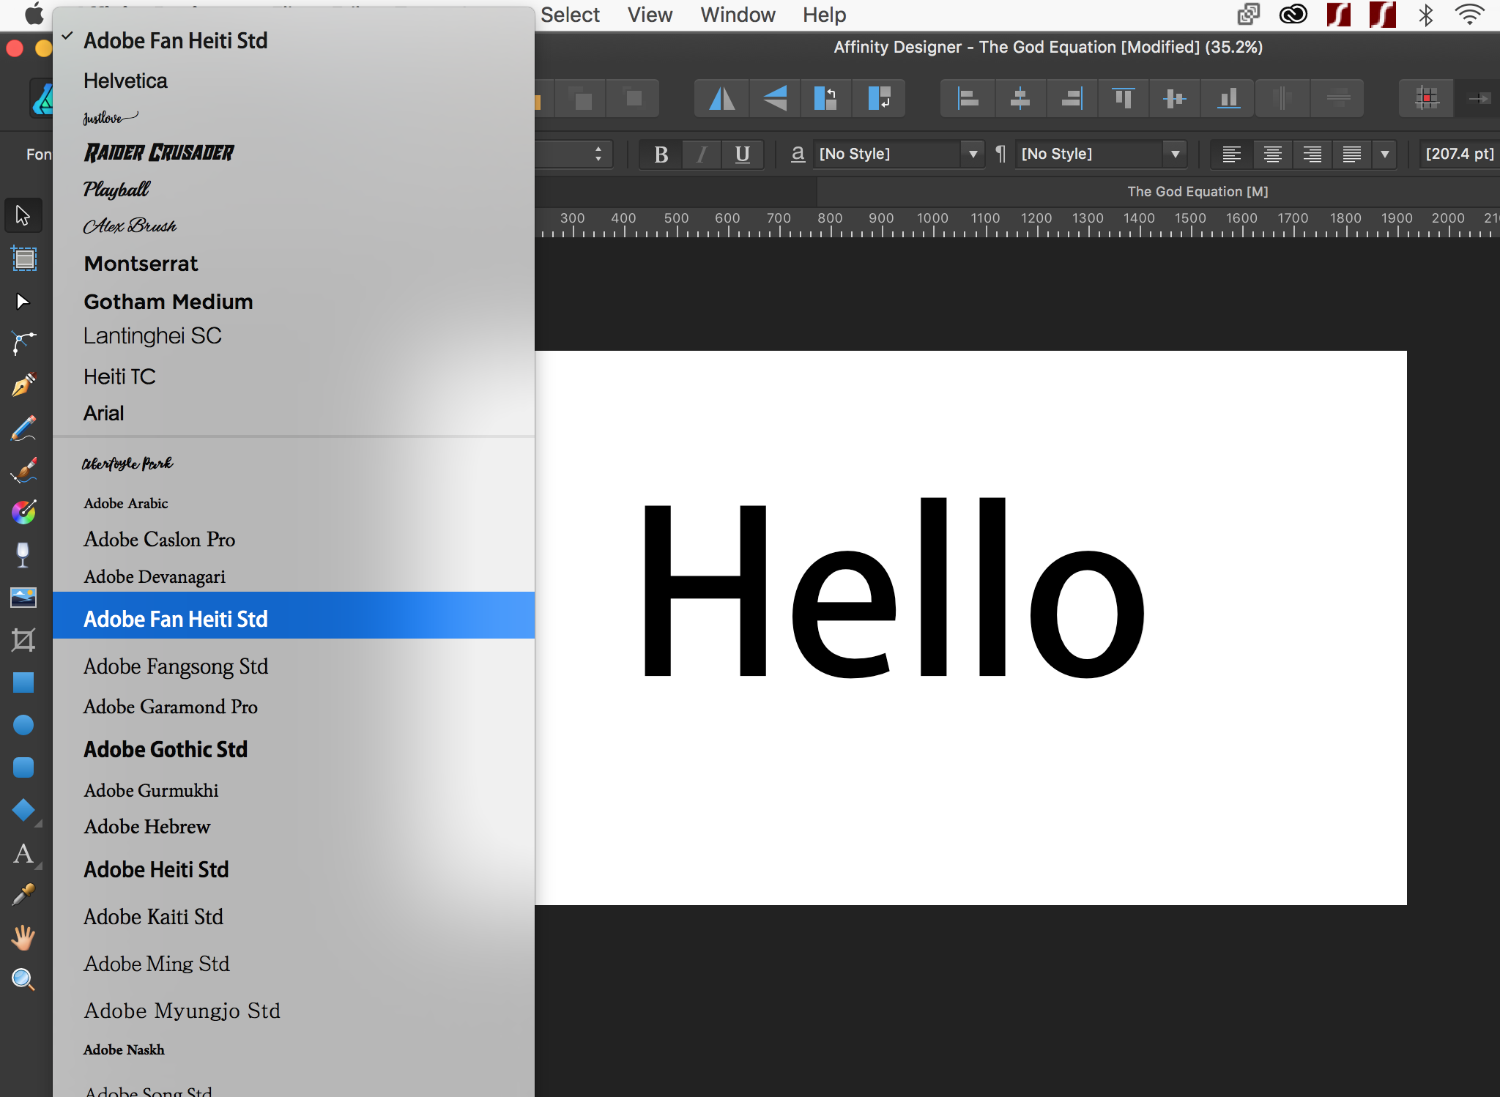Toggle the snapping grid icon
The width and height of the screenshot is (1500, 1097).
click(x=1427, y=98)
